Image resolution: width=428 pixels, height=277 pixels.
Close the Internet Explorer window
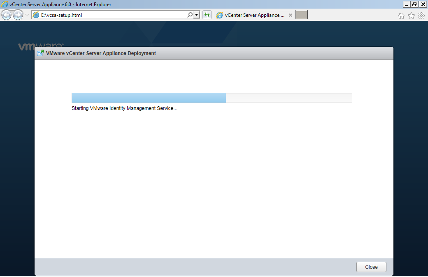tap(423, 4)
